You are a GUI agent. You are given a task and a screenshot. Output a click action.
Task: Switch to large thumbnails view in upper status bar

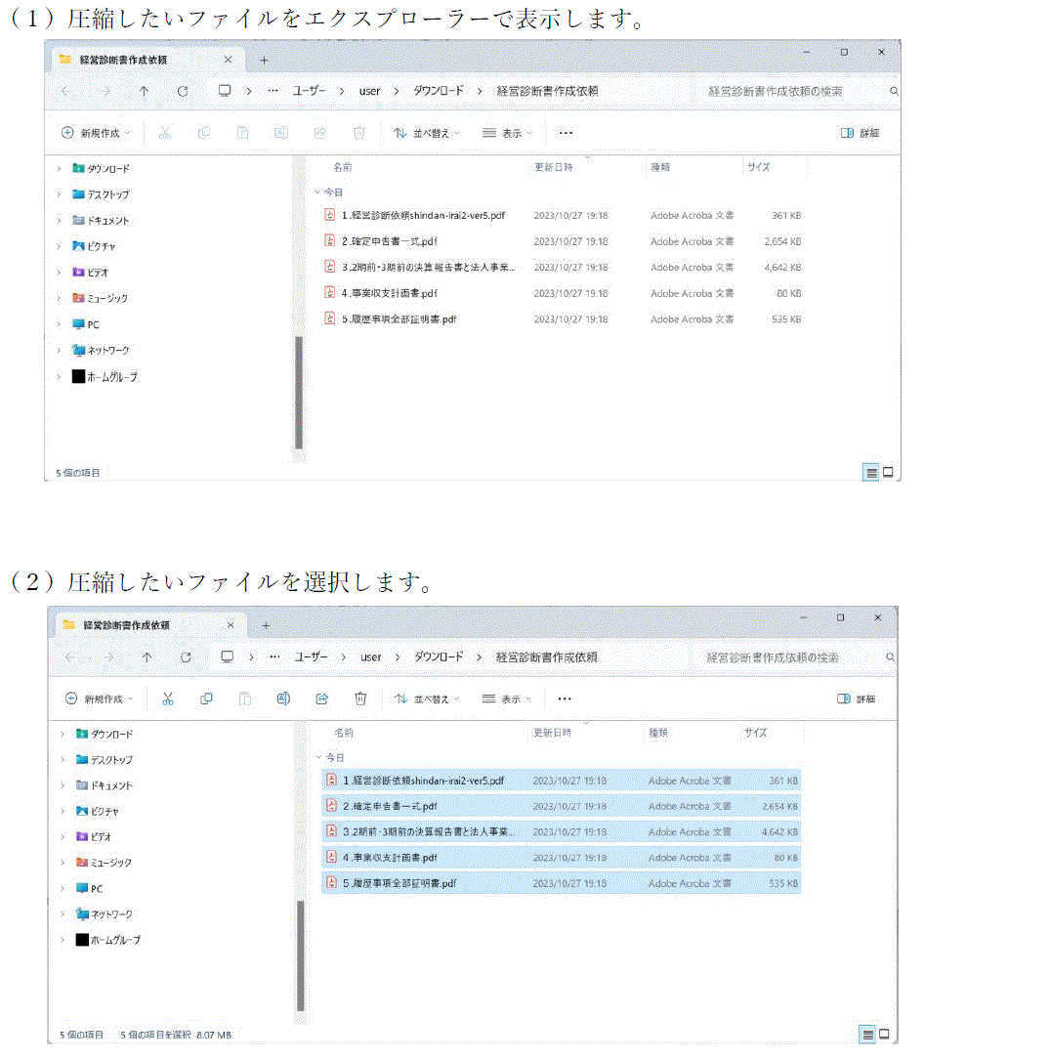tap(889, 473)
